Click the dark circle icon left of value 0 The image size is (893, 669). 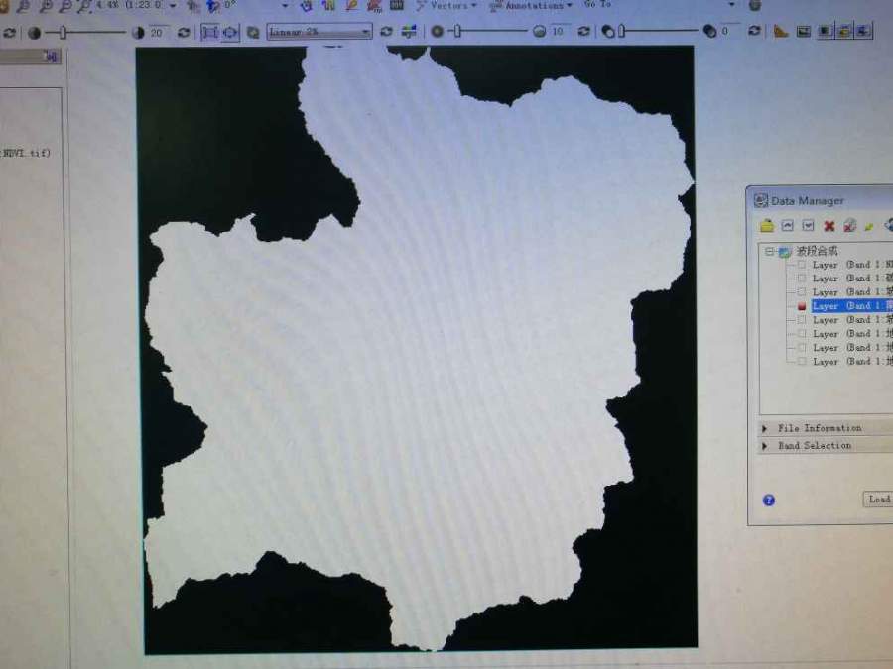pyautogui.click(x=710, y=31)
